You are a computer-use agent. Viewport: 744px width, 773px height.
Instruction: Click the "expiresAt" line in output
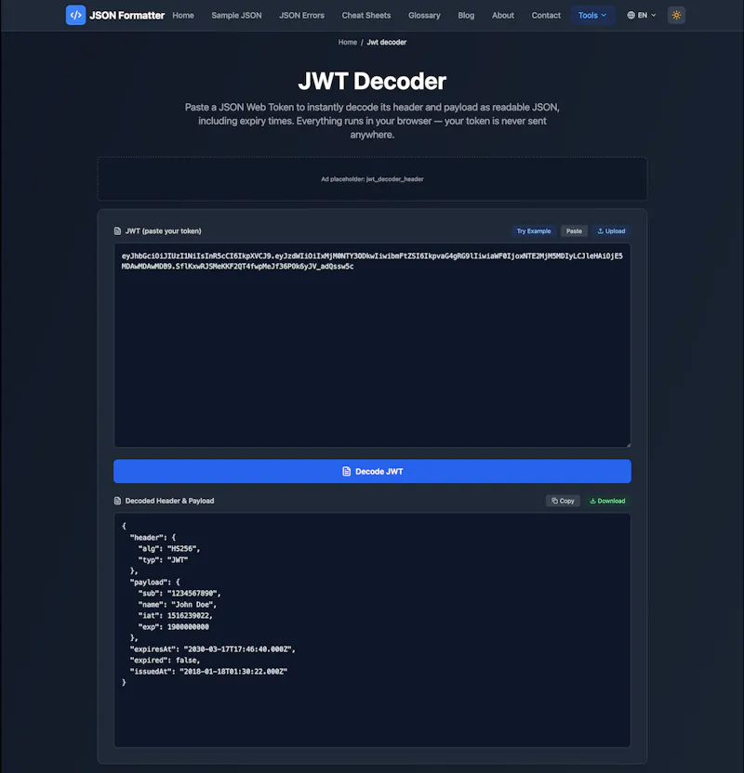pos(213,649)
